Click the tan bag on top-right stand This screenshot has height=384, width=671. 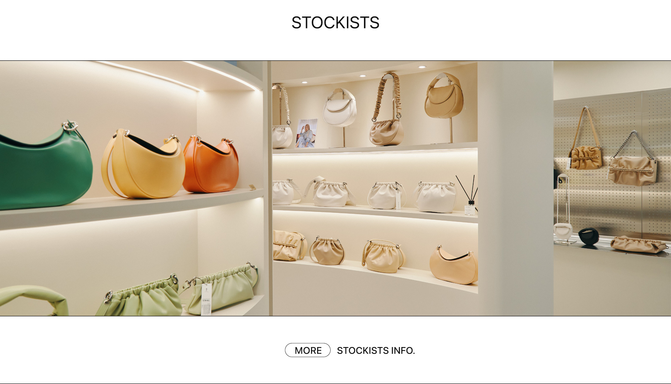(444, 96)
